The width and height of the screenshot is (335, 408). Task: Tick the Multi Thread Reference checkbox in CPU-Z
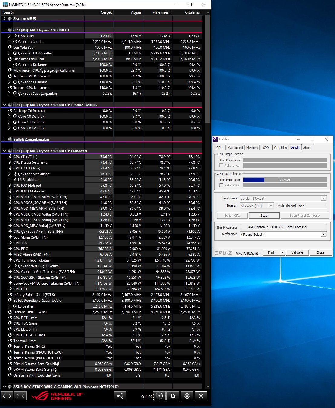[221, 185]
